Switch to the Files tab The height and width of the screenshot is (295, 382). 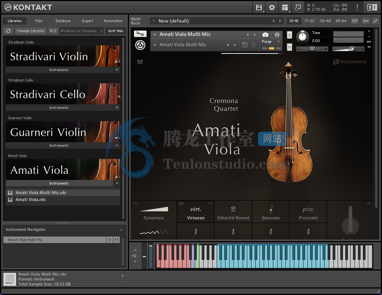tap(39, 21)
